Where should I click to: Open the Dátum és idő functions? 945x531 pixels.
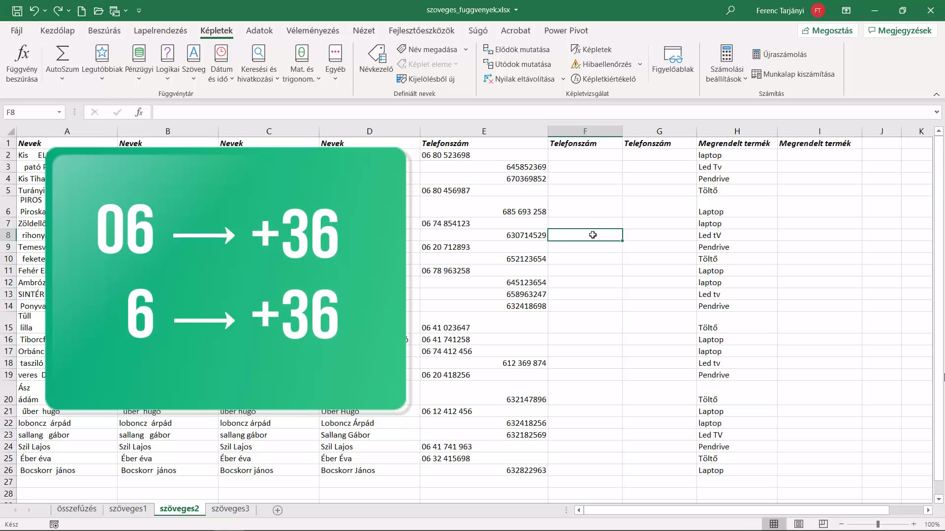point(221,64)
